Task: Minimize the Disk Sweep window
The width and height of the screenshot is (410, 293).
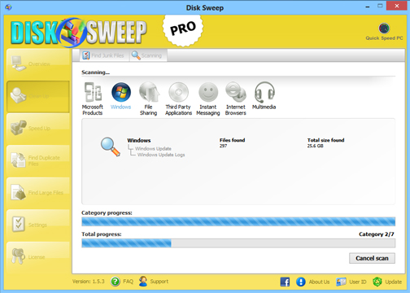Action: (368, 7)
